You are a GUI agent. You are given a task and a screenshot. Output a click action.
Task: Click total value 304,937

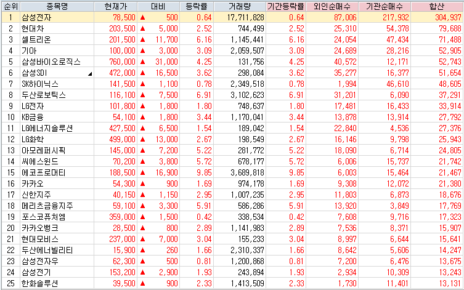coord(448,17)
